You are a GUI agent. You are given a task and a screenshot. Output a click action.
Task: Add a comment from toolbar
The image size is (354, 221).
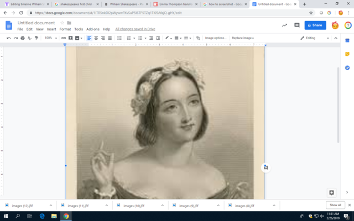click(x=70, y=38)
